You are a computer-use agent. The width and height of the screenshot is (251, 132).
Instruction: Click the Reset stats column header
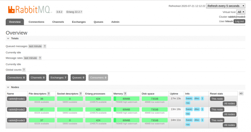click(x=217, y=94)
